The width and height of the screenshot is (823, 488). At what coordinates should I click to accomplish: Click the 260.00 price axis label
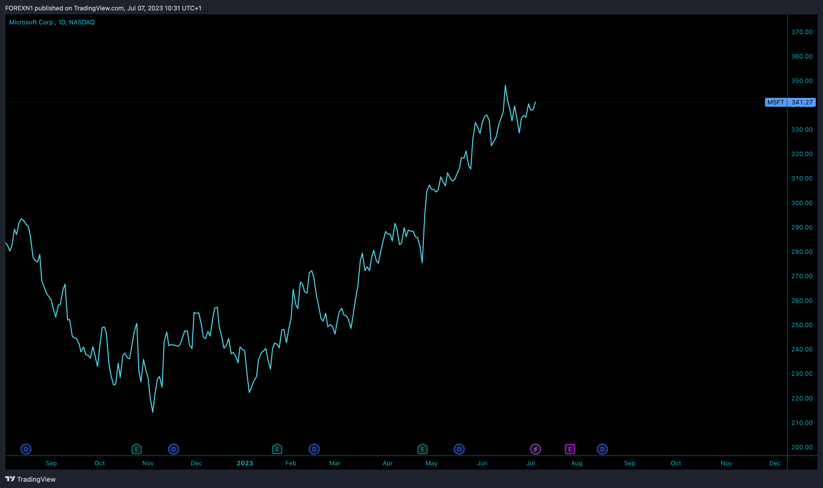pyautogui.click(x=801, y=300)
